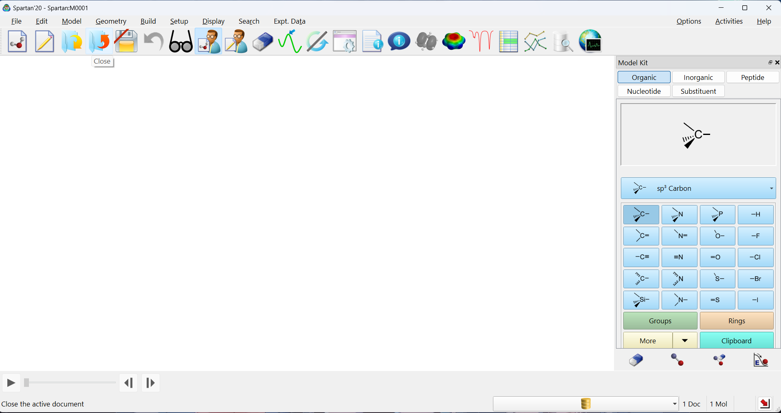Image resolution: width=781 pixels, height=413 pixels.
Task: Open the File menu
Action: 17,21
